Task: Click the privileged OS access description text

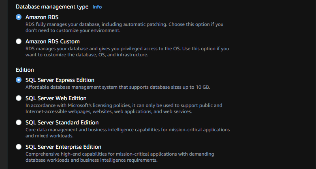Action: (127, 51)
